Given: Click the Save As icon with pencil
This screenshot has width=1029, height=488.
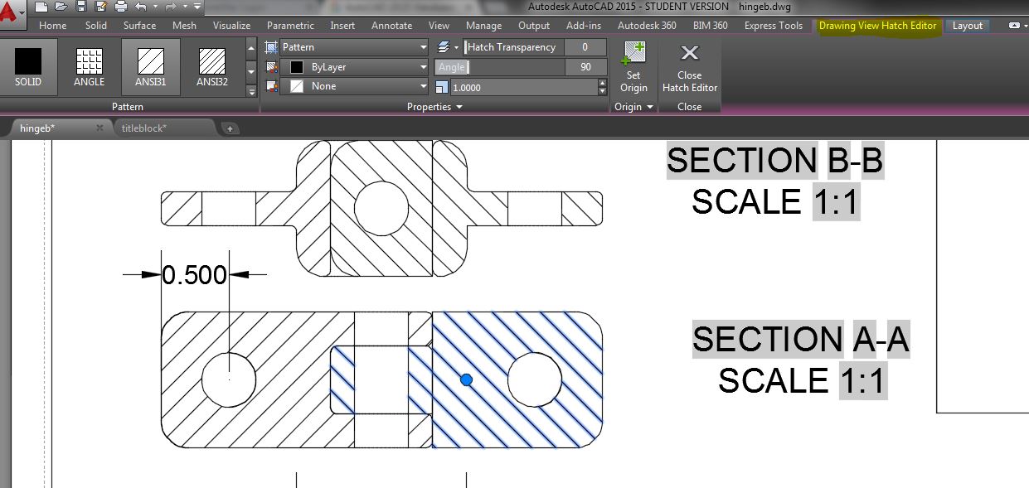Looking at the screenshot, I should click(100, 7).
